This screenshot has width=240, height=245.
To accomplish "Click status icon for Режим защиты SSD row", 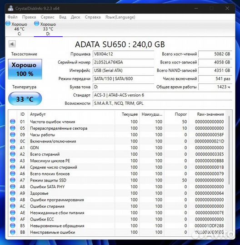I will 13,180.
